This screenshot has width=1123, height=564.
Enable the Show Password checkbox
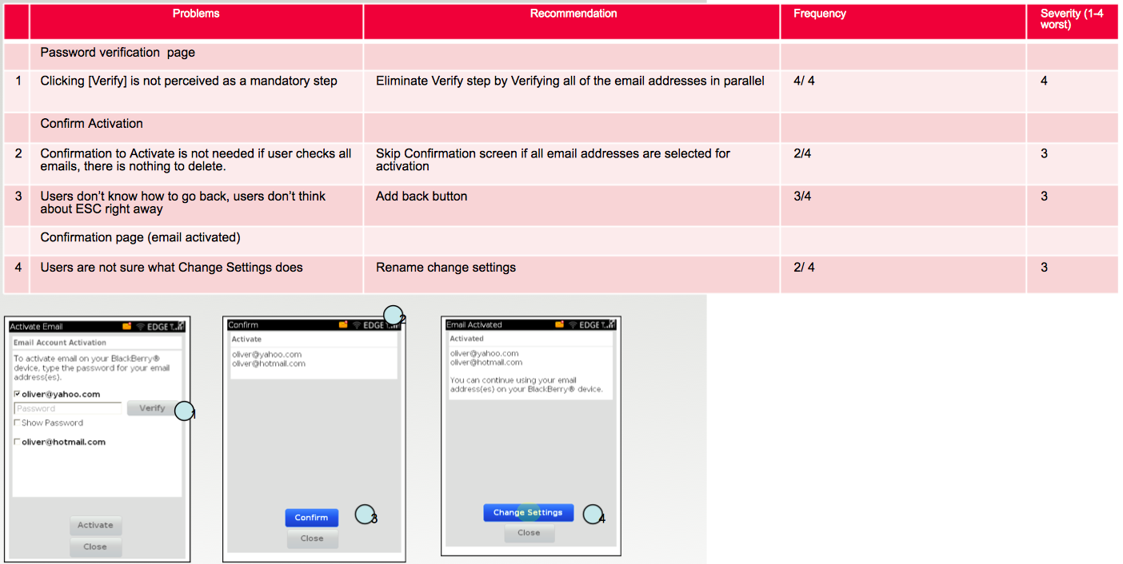point(18,423)
